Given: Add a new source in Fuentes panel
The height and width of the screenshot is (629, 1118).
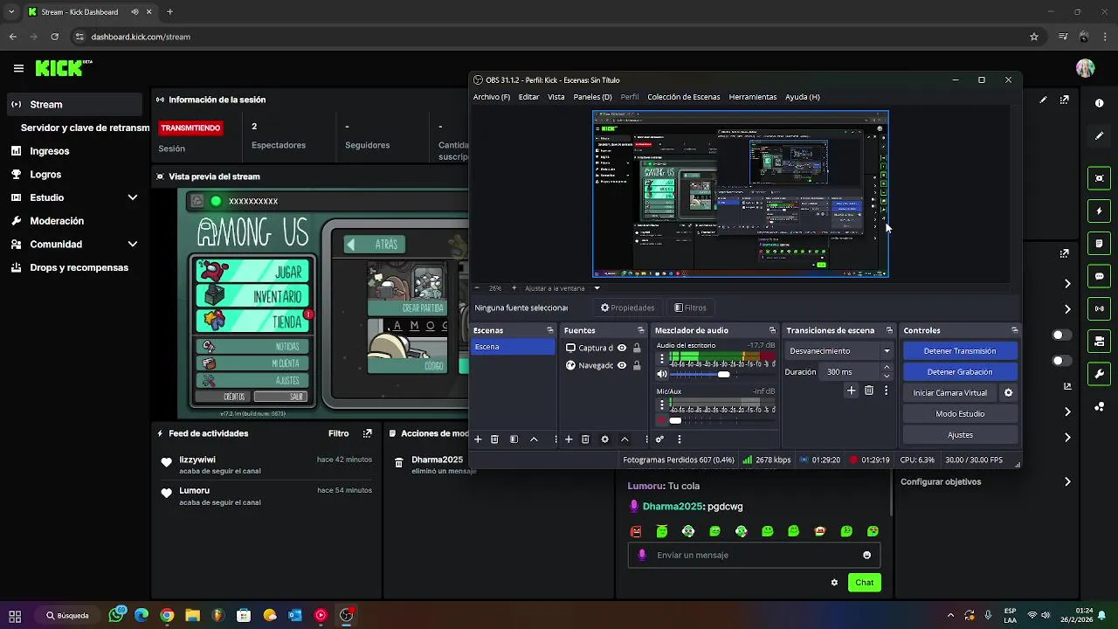Looking at the screenshot, I should click(x=569, y=439).
